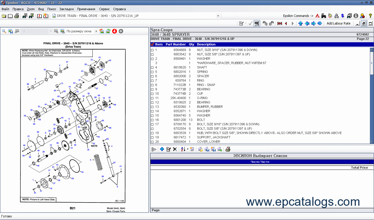Tick the checkbox for item 4 SHAFT
Image resolution: width=374 pixels, height=220 pixels.
click(x=152, y=67)
